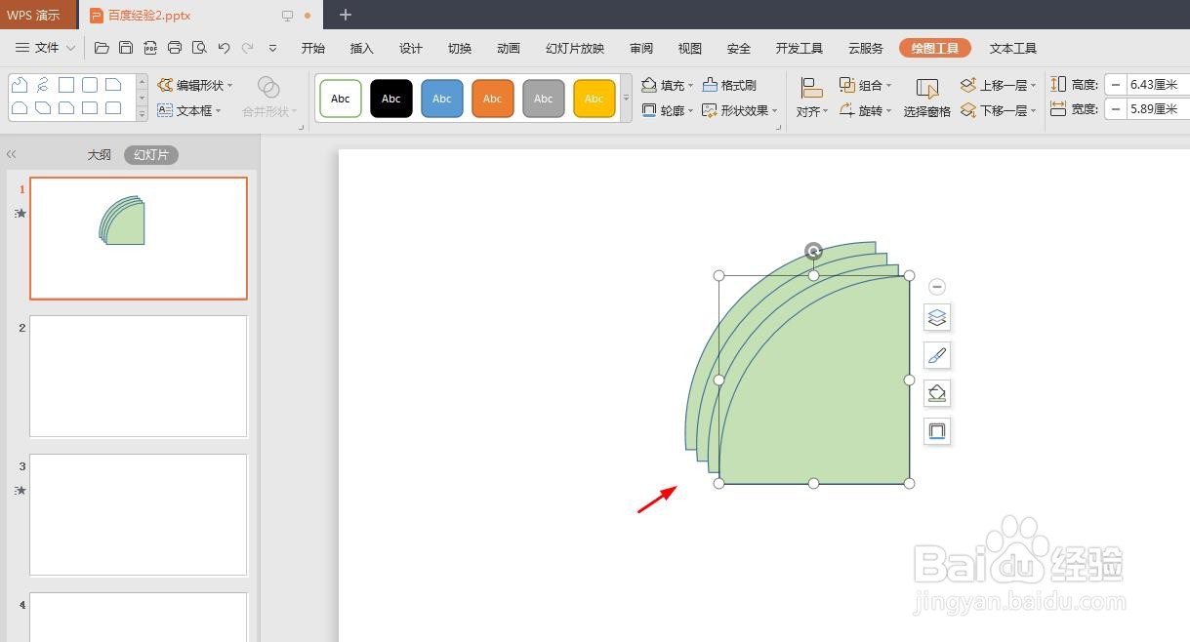Select slide 1 thumbnail

tap(139, 238)
